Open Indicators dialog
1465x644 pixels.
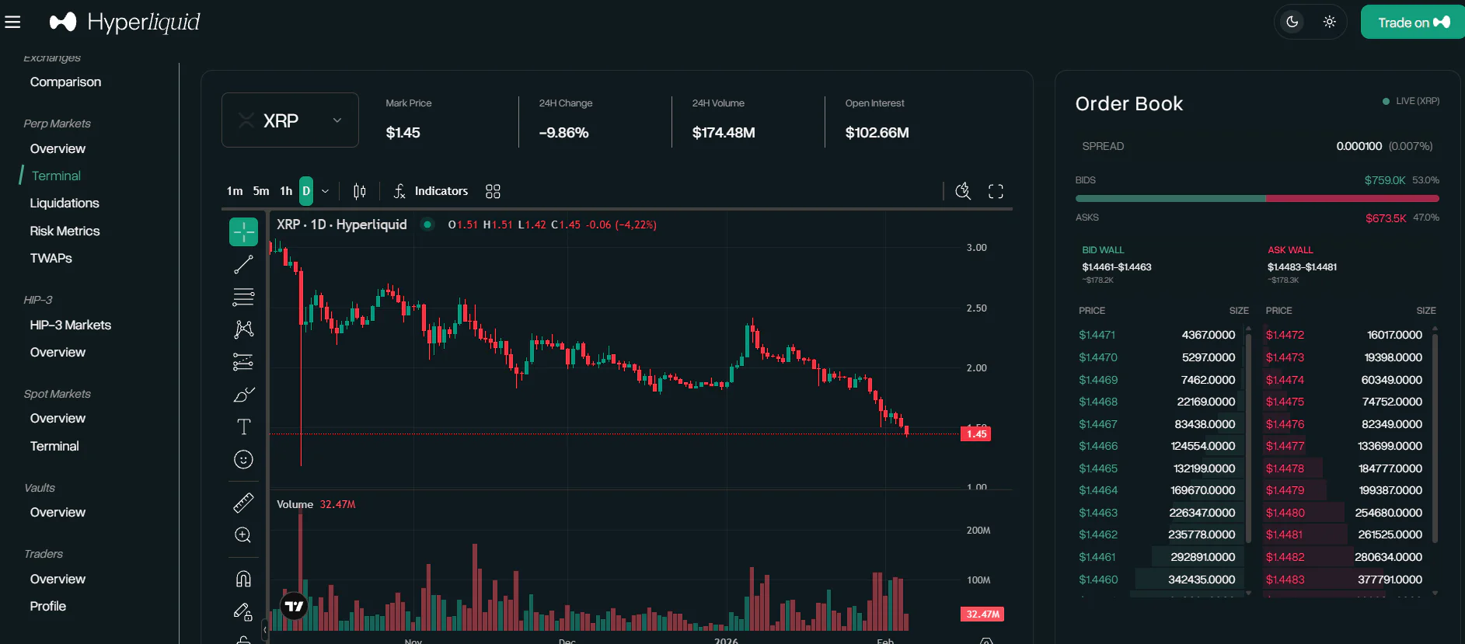point(431,191)
